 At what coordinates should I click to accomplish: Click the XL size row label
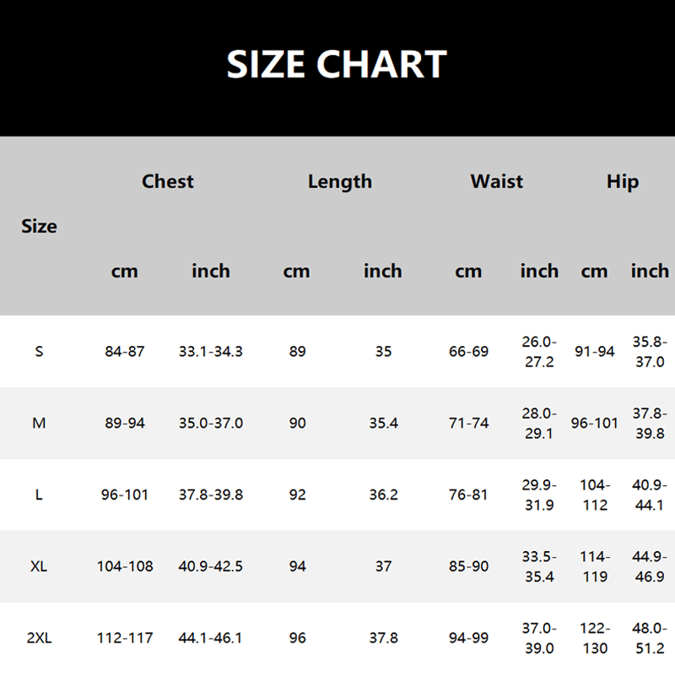(x=39, y=566)
